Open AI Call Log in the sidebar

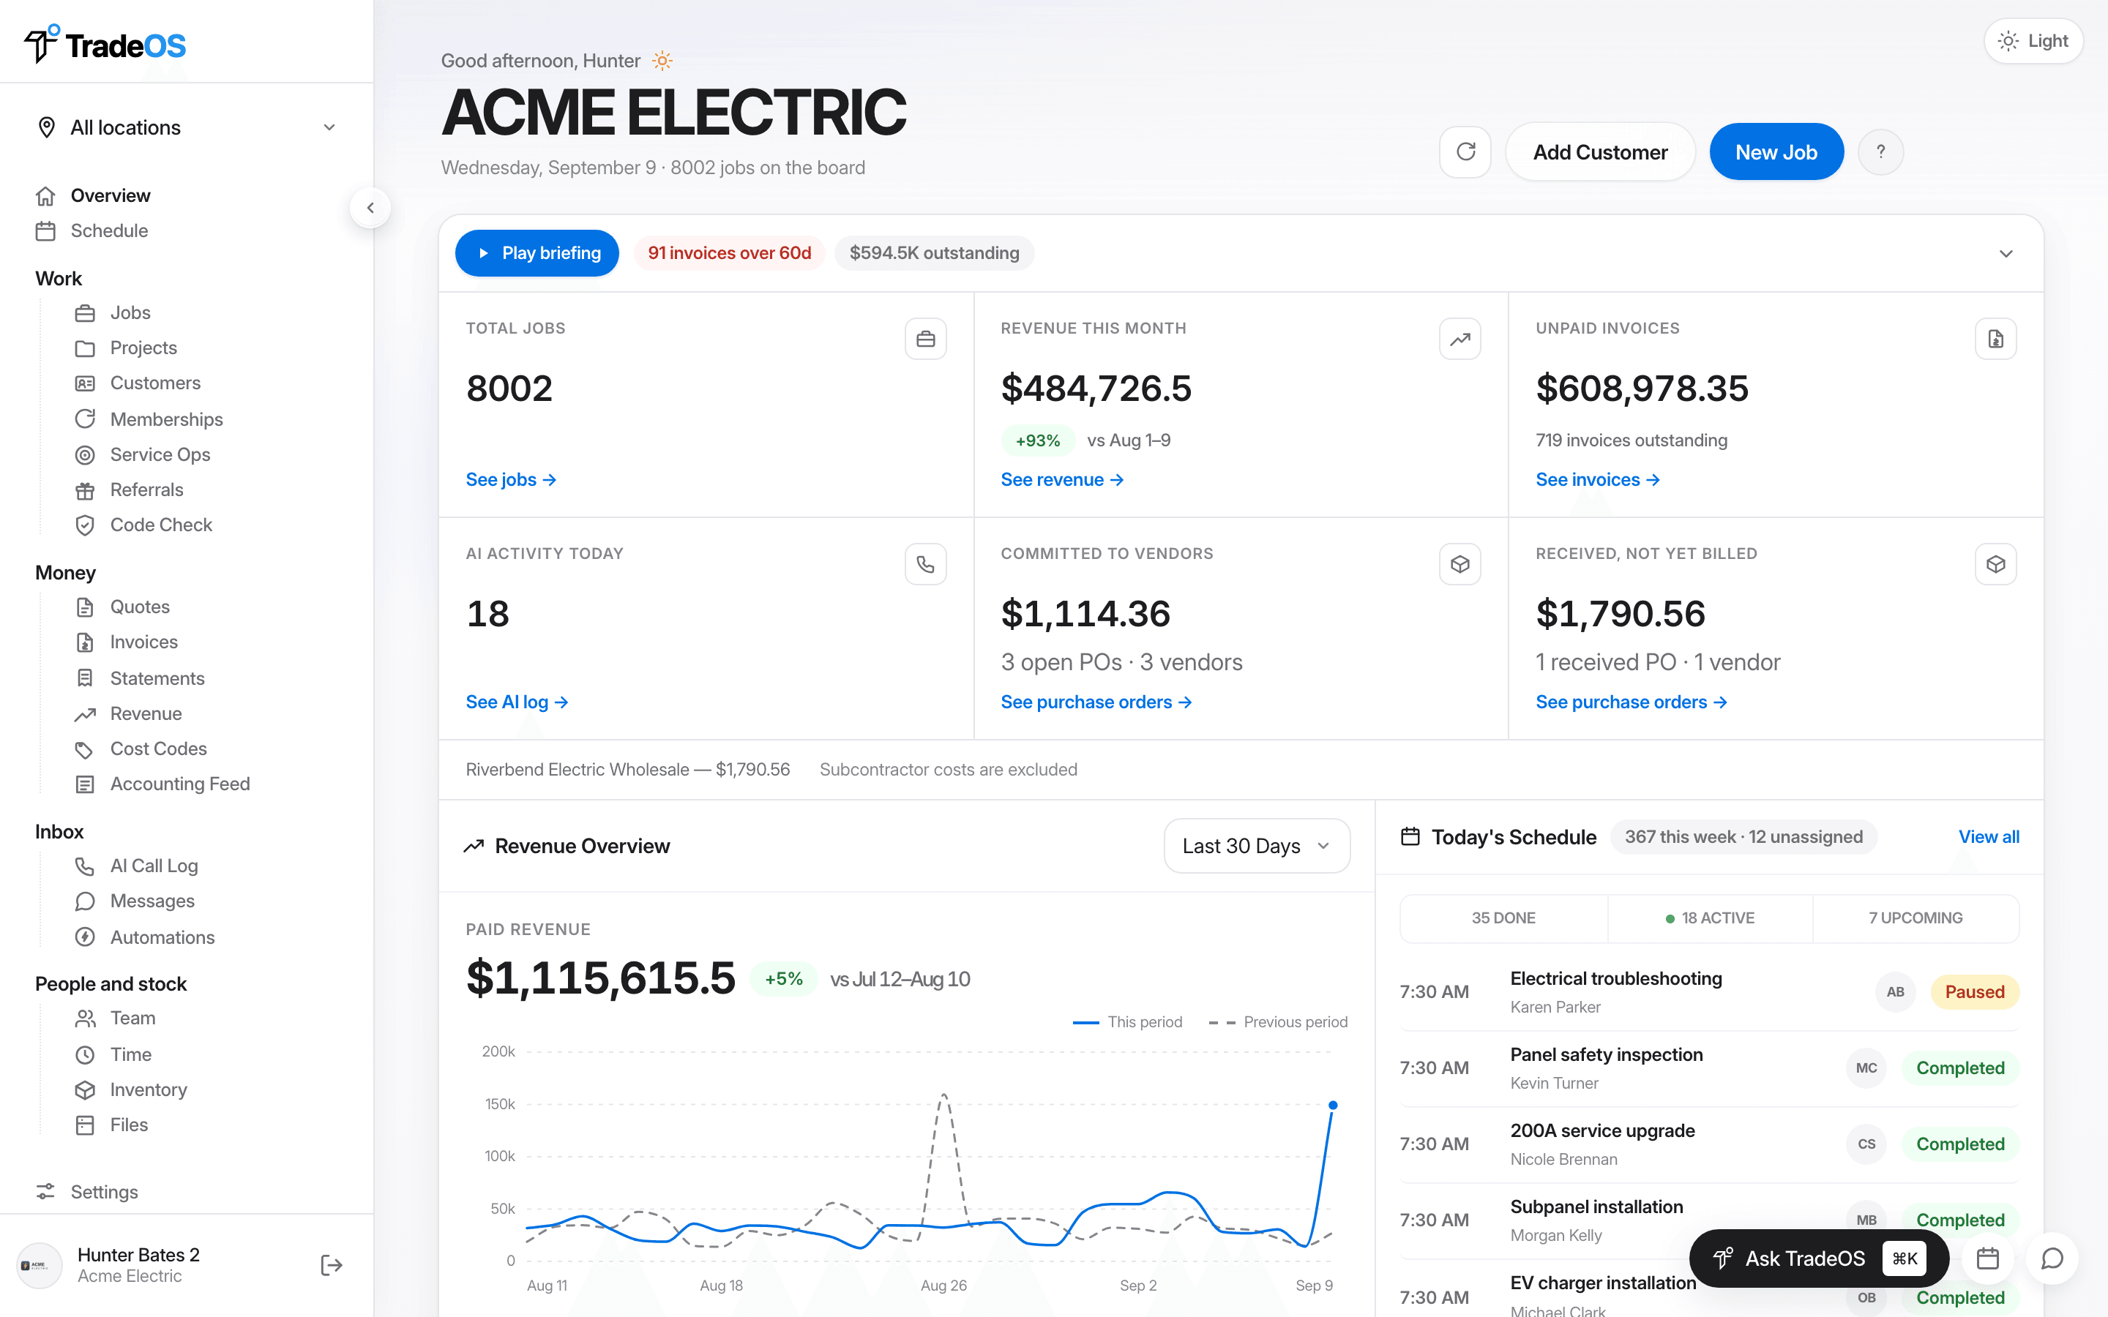[136, 866]
